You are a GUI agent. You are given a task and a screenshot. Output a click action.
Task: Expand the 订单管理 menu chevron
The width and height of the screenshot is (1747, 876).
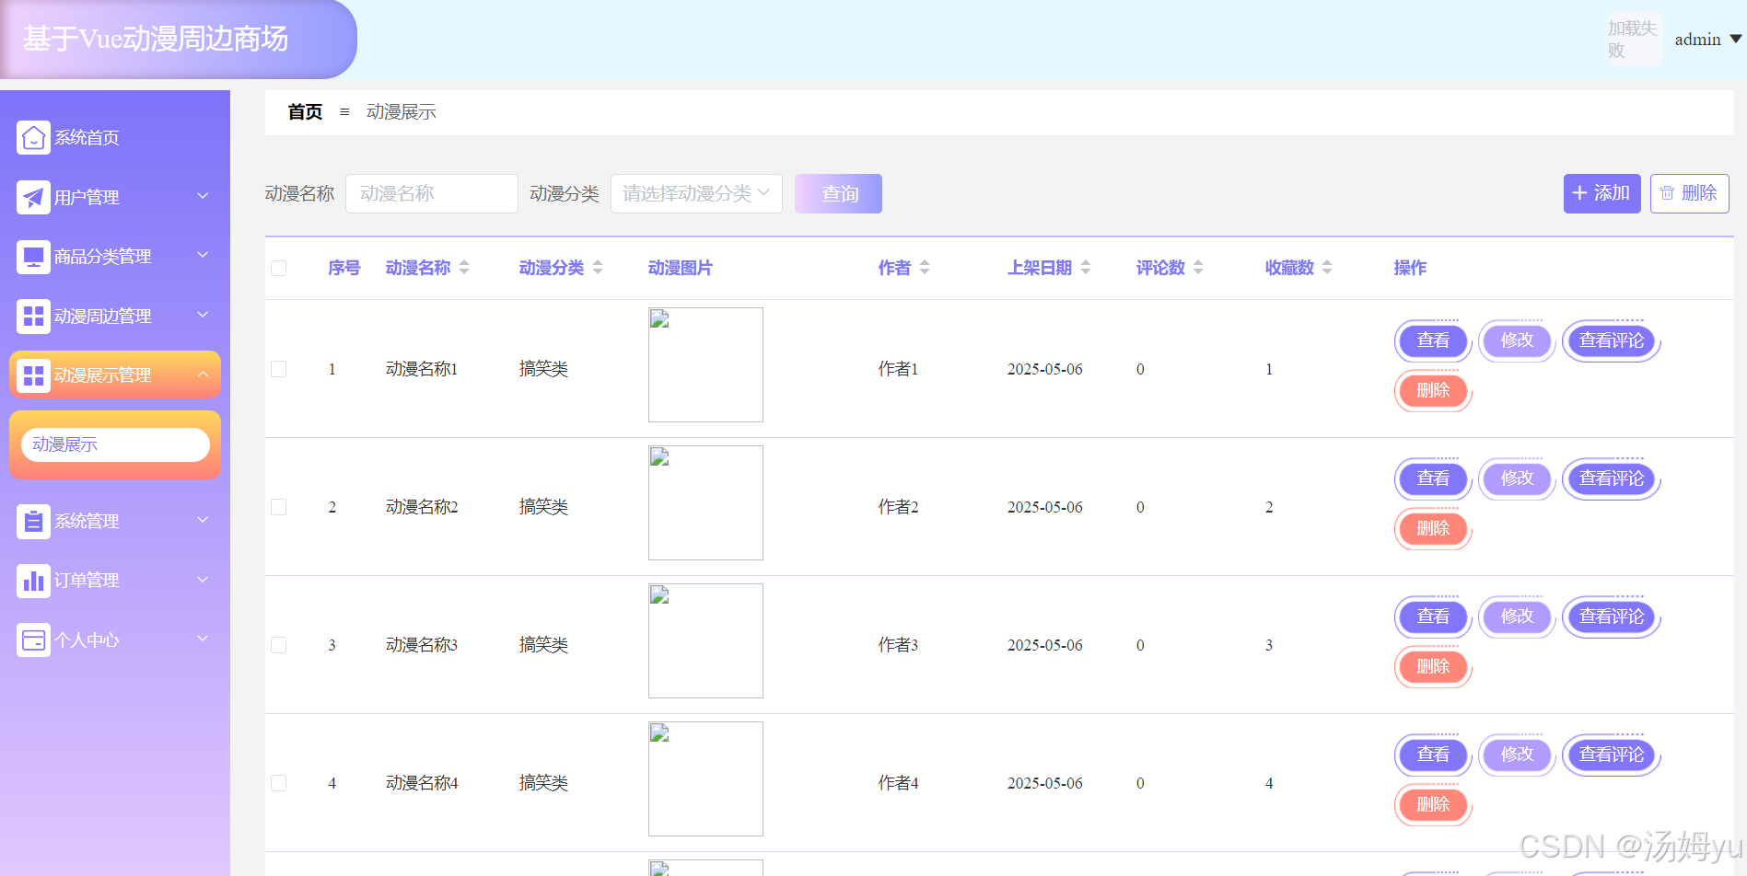pyautogui.click(x=203, y=580)
